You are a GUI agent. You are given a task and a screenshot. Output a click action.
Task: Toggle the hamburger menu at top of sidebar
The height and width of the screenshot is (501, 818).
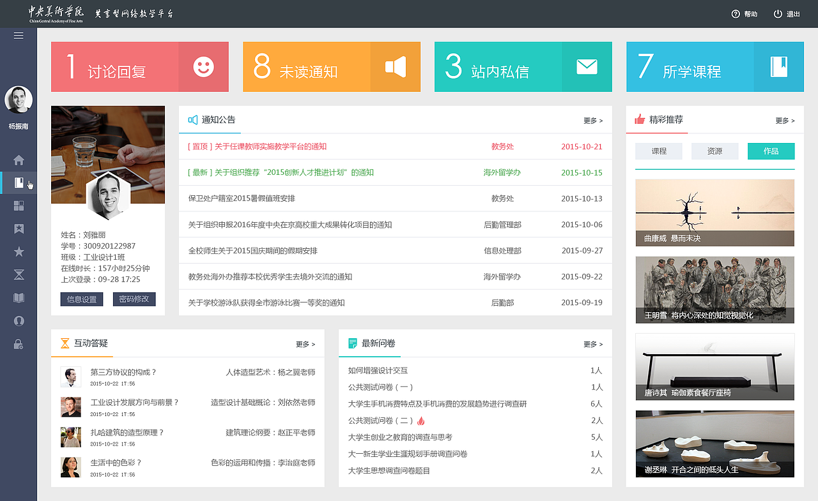[x=19, y=35]
